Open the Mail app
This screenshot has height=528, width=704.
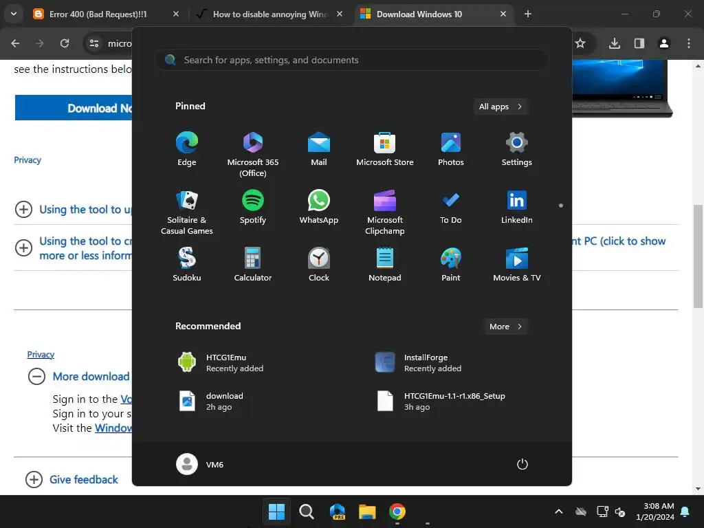[319, 149]
